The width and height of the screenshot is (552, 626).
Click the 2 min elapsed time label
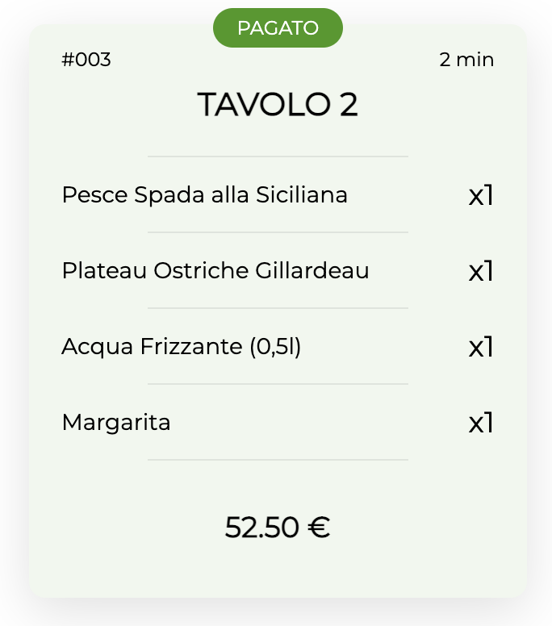click(x=466, y=60)
